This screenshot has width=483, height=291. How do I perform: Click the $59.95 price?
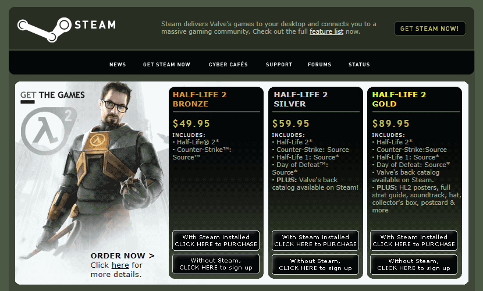pyautogui.click(x=291, y=123)
